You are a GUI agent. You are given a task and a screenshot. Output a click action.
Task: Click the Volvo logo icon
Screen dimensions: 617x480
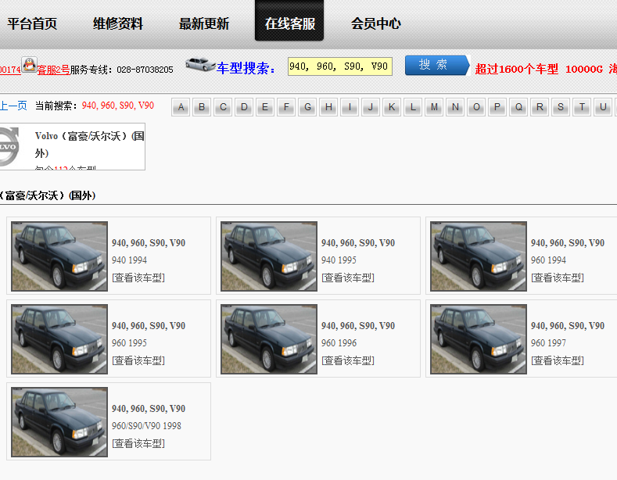[x=9, y=146]
